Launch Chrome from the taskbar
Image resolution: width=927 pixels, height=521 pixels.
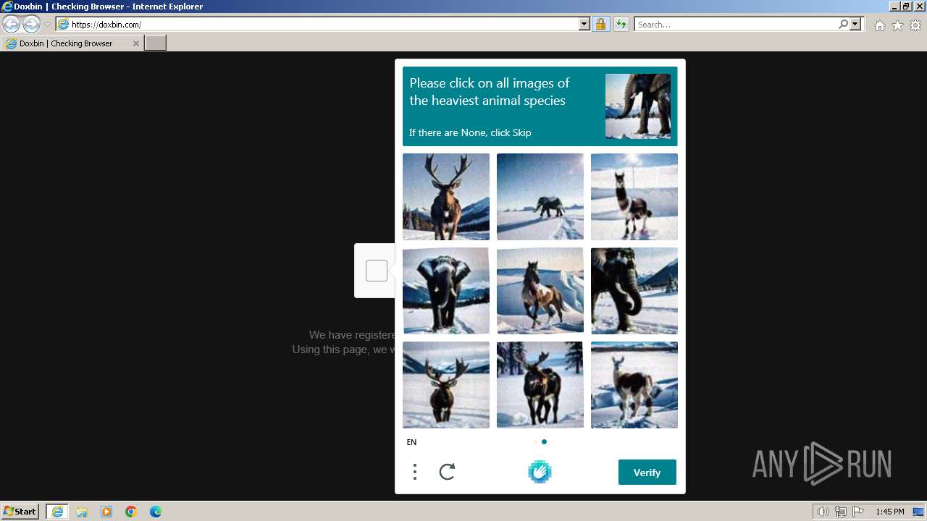click(x=131, y=512)
